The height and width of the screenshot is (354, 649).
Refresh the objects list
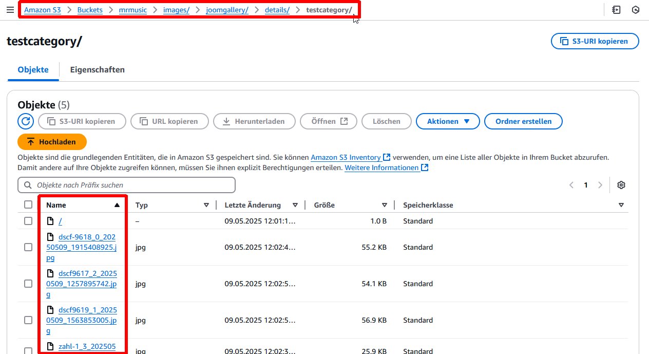pyautogui.click(x=25, y=121)
